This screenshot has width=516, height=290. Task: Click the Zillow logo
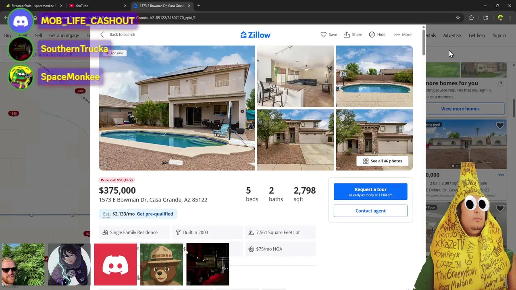click(256, 35)
